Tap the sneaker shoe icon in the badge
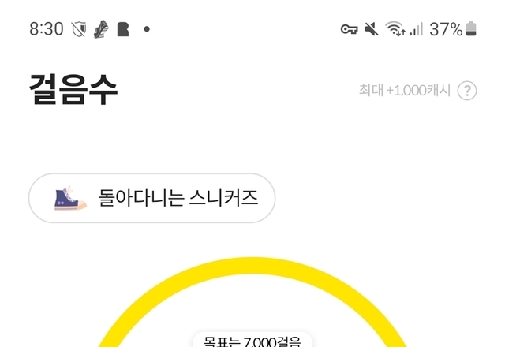The image size is (505, 347). [x=70, y=198]
